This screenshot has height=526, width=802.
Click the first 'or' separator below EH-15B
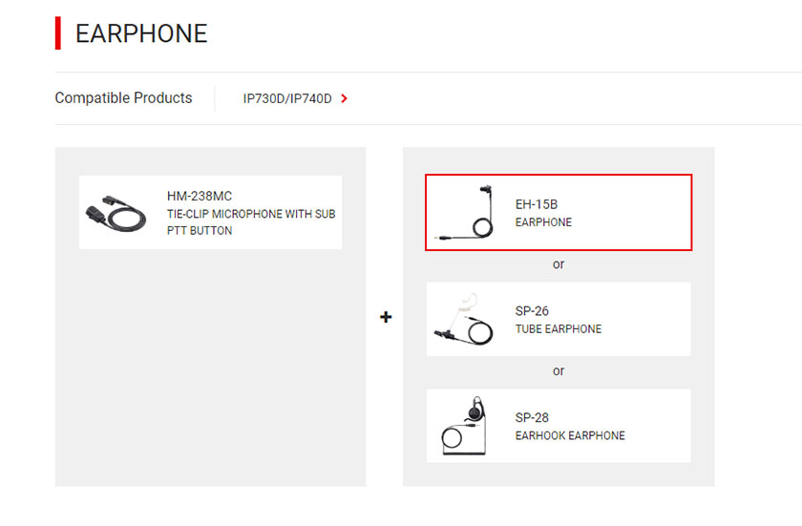[x=559, y=264]
